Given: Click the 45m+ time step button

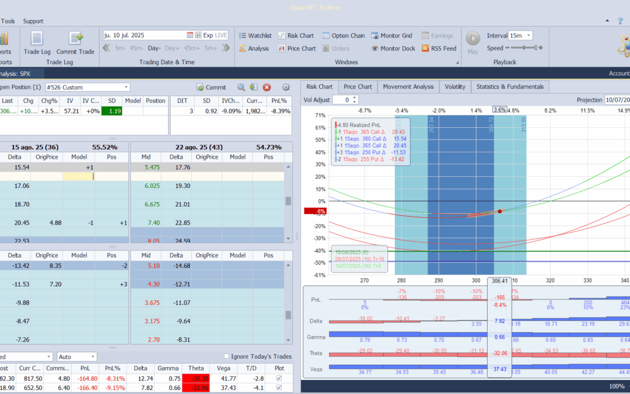Looking at the screenshot, I should [192, 48].
